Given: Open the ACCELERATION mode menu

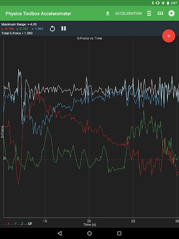Looking at the screenshot, I should pos(128,14).
